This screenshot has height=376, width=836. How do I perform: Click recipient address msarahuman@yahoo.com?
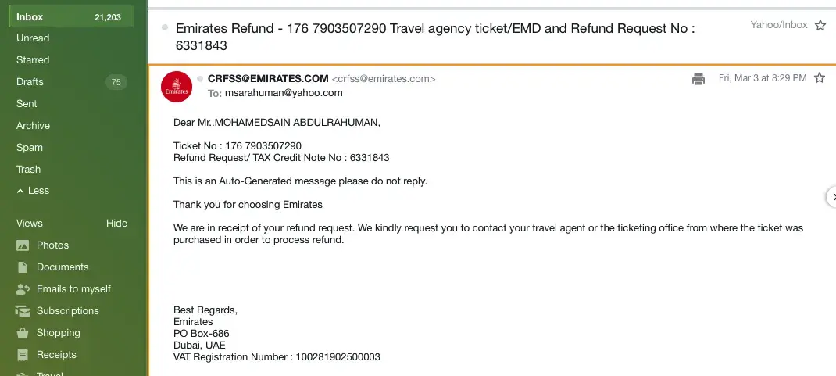(x=284, y=92)
